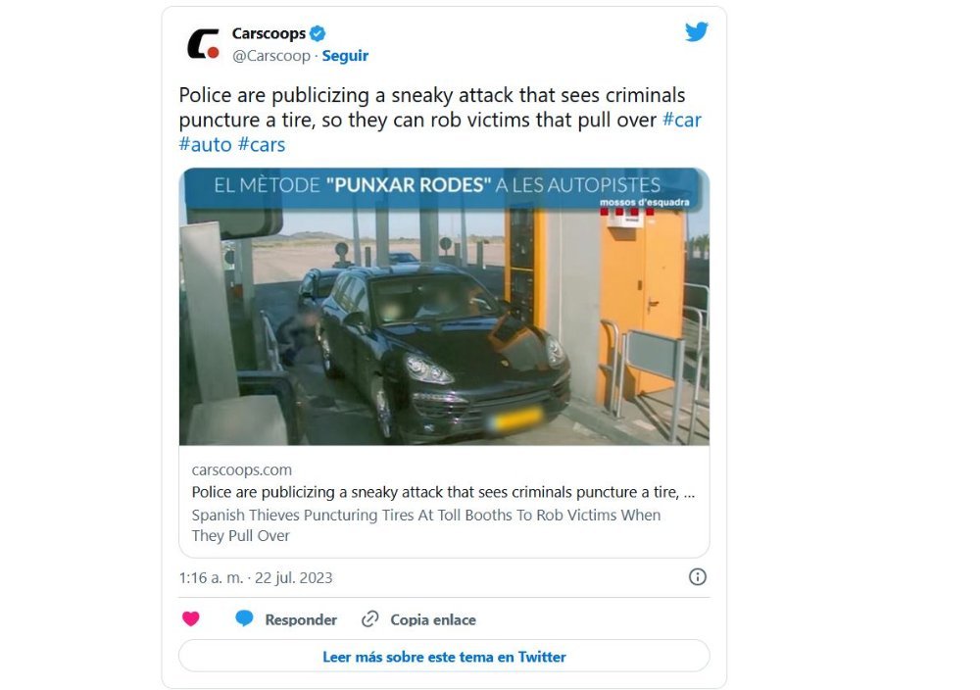Click the reply speech bubble icon

(244, 618)
